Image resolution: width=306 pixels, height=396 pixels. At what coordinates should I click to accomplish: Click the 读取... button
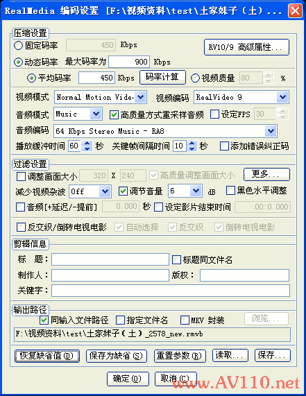point(230,355)
